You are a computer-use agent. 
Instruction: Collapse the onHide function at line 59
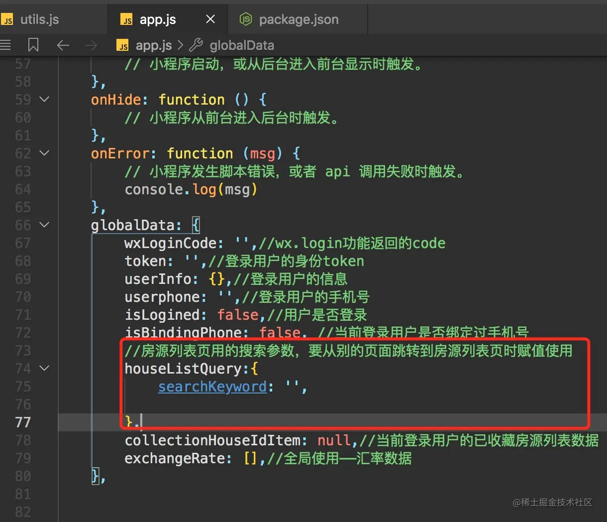44,99
